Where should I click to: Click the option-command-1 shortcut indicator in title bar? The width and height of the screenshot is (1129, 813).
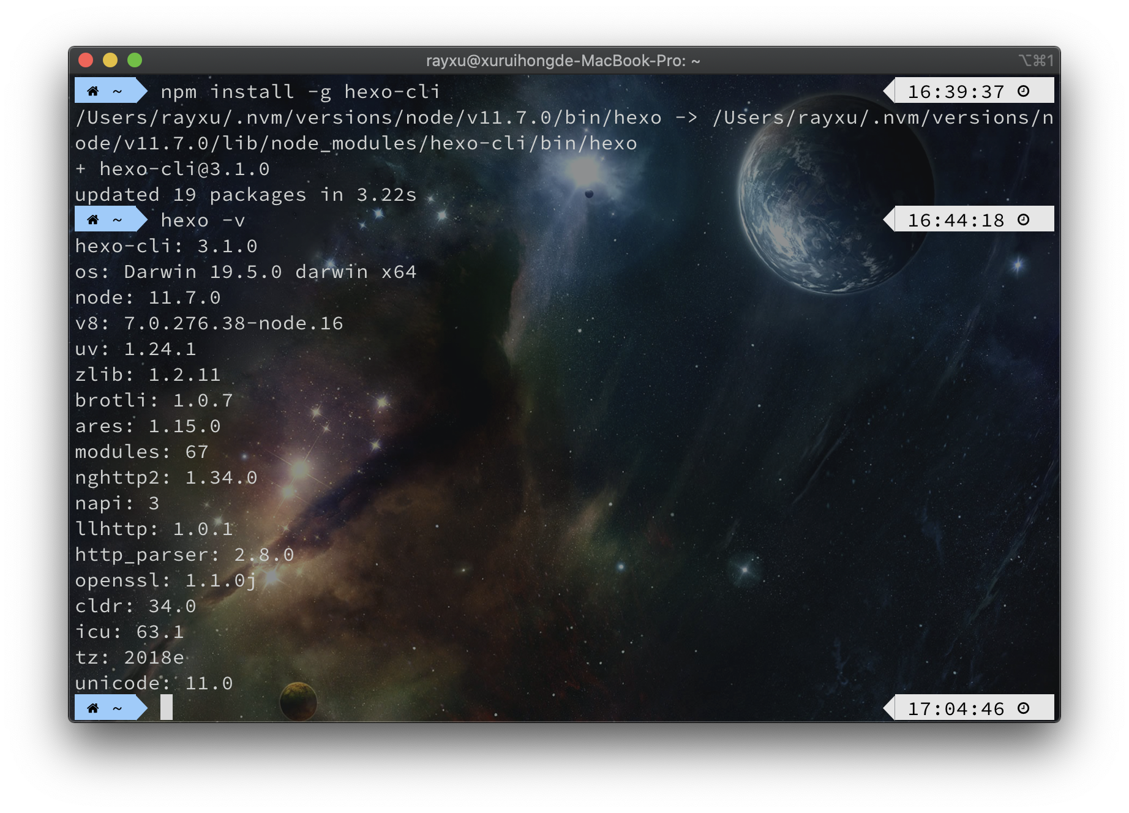pos(1036,61)
